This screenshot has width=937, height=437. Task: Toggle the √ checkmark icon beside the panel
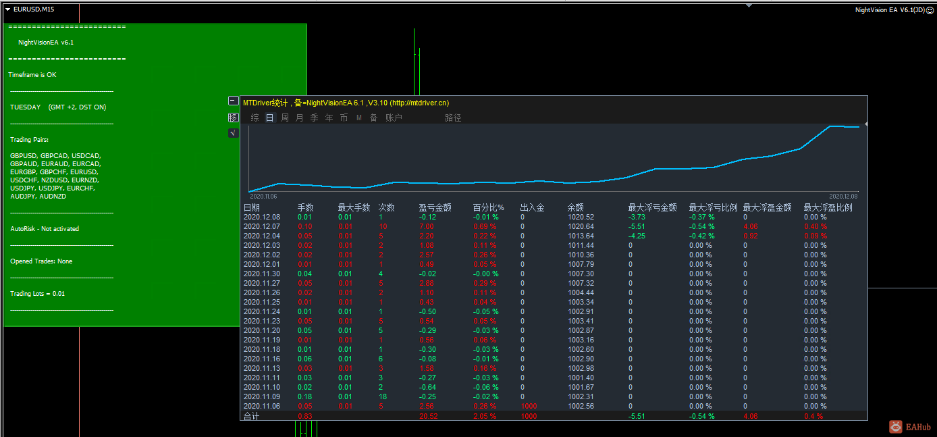[234, 133]
